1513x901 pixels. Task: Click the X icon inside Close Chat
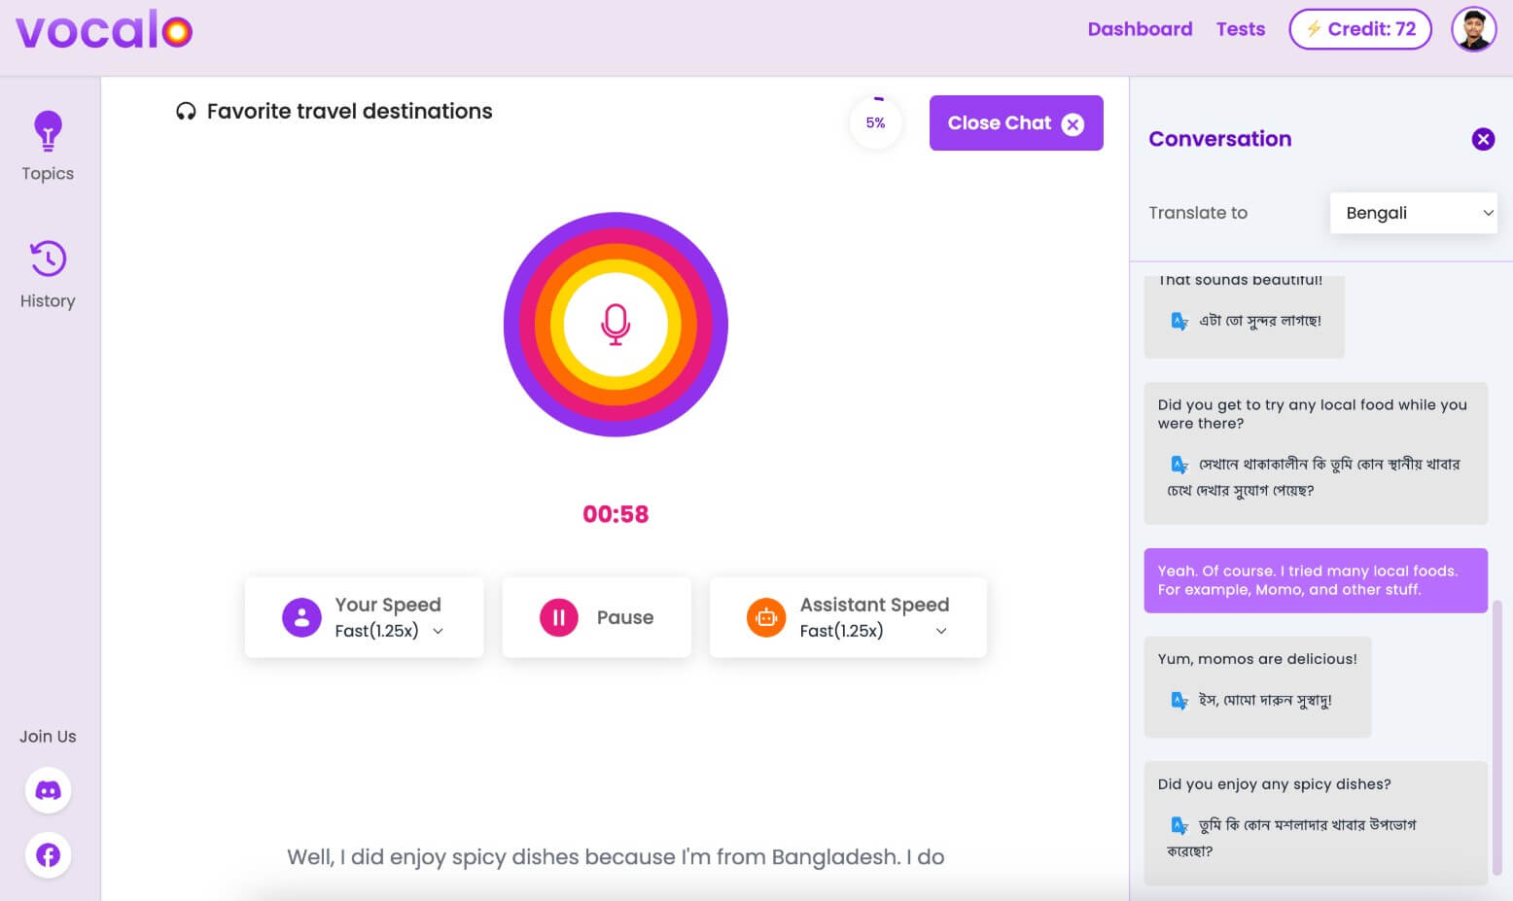click(1073, 124)
